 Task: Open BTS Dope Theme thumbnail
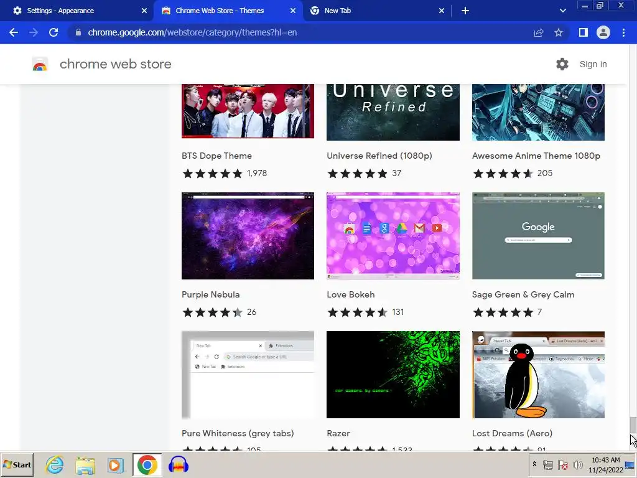click(x=248, y=111)
